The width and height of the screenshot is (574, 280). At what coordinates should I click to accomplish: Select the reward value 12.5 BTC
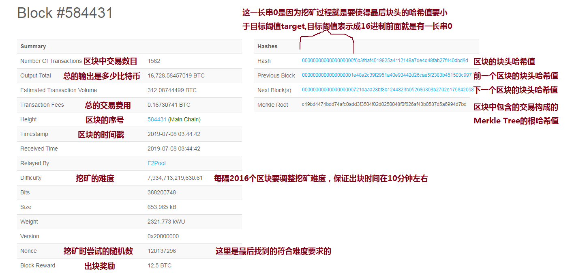[159, 265]
